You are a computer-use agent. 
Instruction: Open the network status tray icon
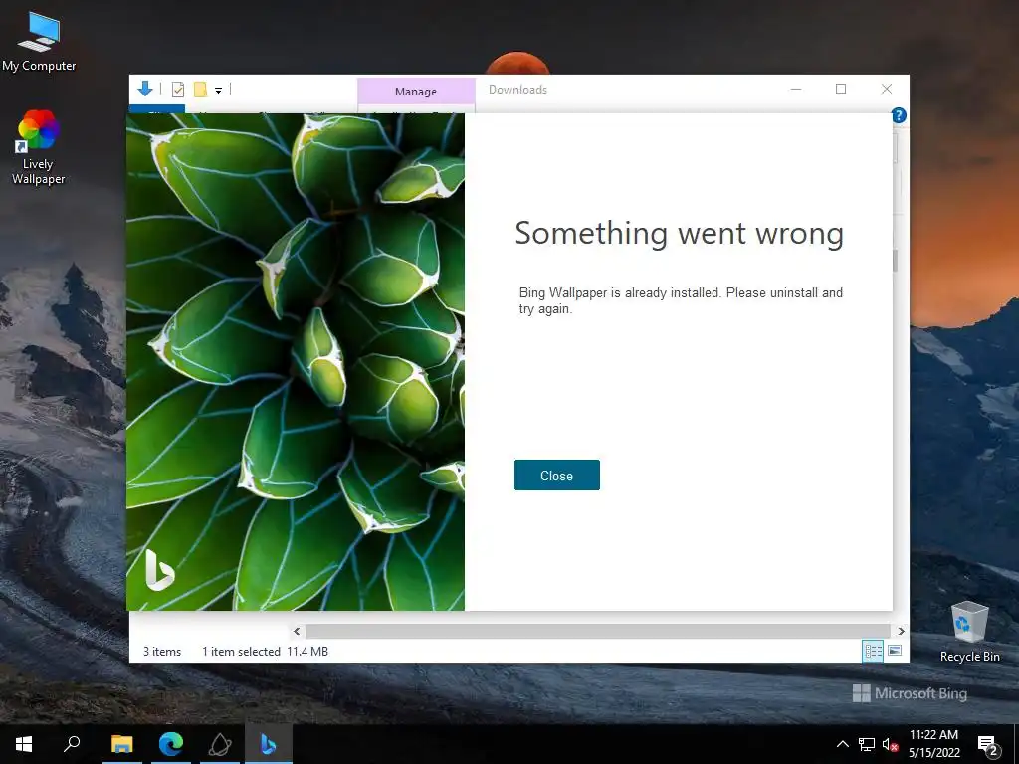pos(867,744)
